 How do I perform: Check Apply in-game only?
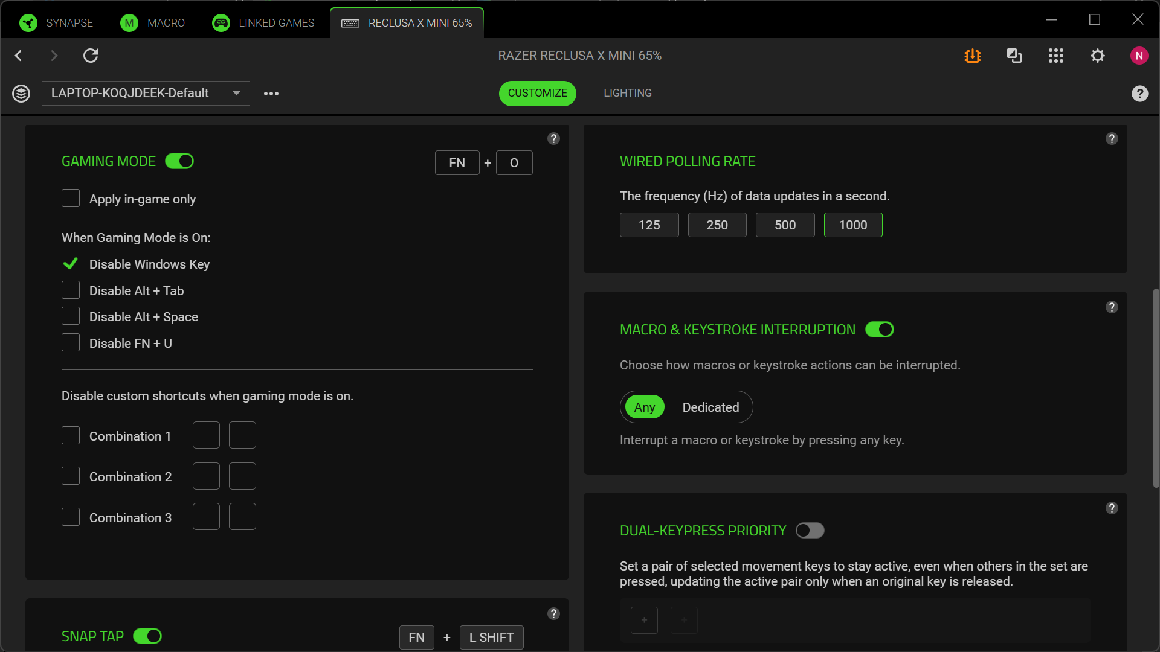point(71,199)
